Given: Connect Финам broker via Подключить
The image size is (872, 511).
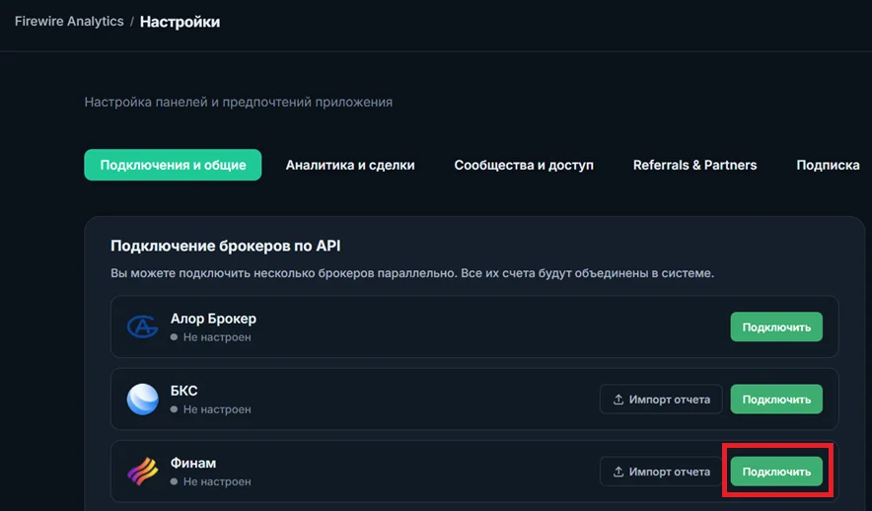Looking at the screenshot, I should click(x=776, y=472).
